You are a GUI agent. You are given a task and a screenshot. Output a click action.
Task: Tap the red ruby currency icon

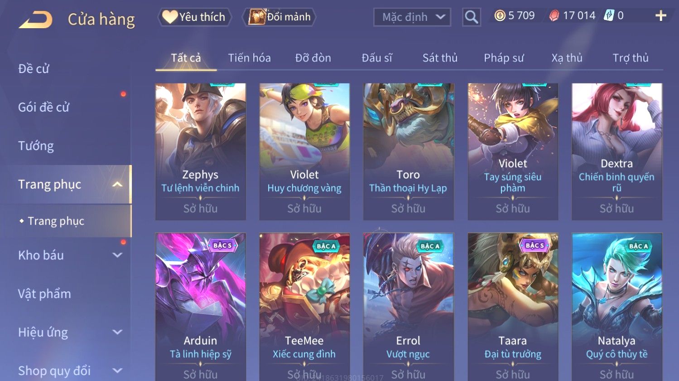tap(554, 16)
